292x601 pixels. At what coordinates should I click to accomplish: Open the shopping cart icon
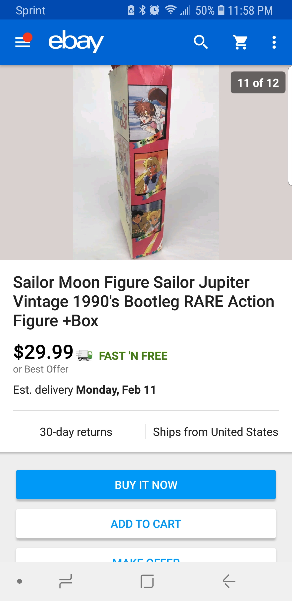click(240, 42)
